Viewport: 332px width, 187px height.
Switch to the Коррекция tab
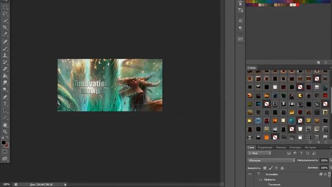[x=265, y=148]
